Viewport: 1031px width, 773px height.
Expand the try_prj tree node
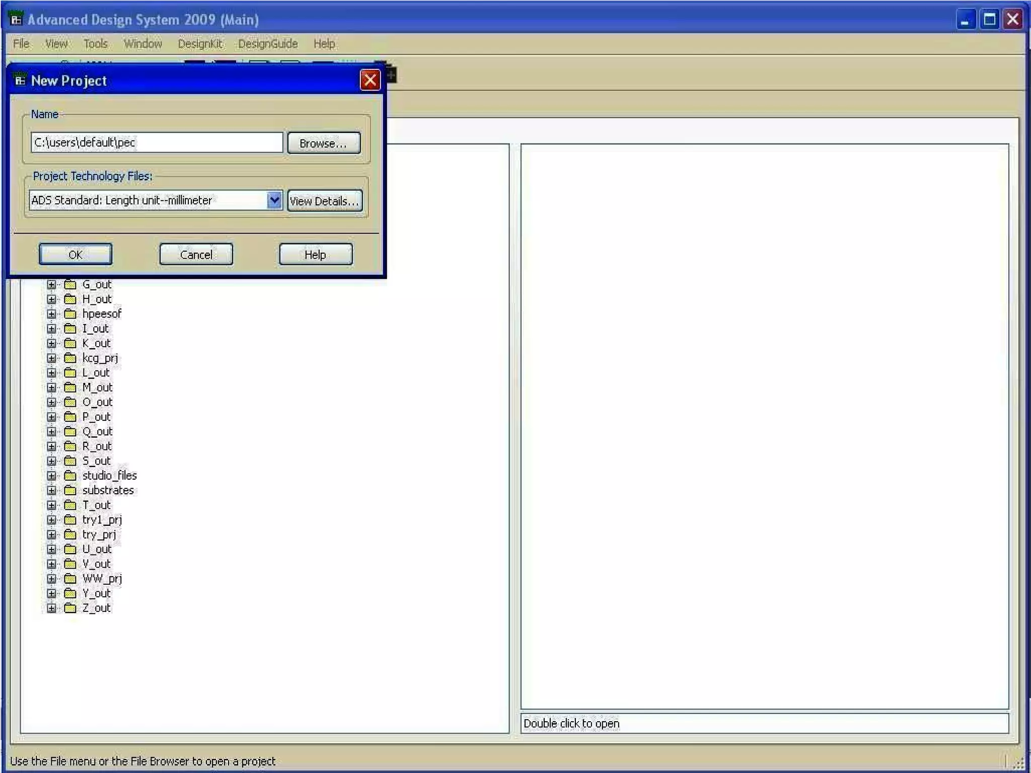coord(51,534)
